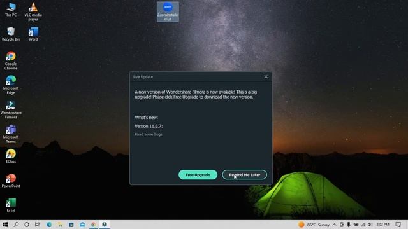Open the 3:03 PM clock
Image resolution: width=408 pixels, height=229 pixels.
[382, 225]
